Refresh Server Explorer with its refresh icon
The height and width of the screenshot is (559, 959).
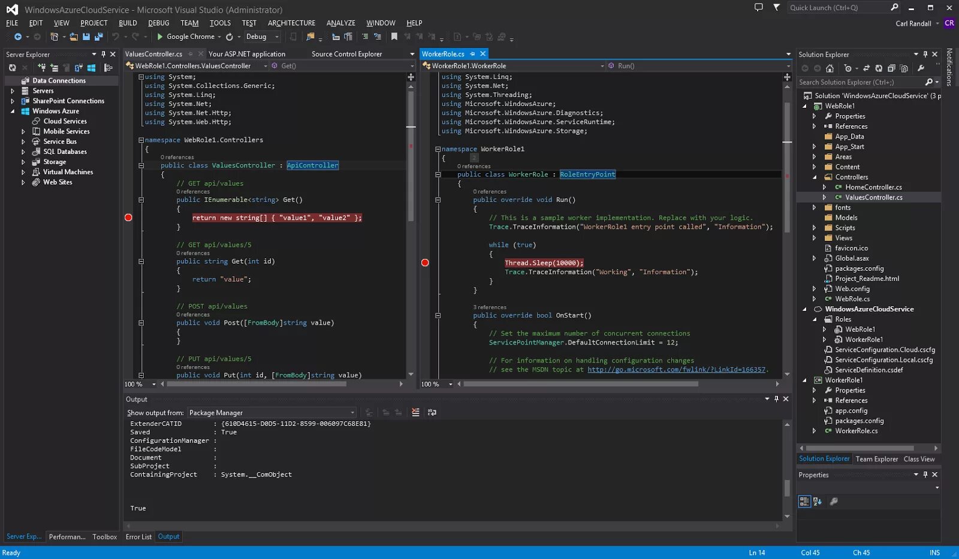click(12, 68)
